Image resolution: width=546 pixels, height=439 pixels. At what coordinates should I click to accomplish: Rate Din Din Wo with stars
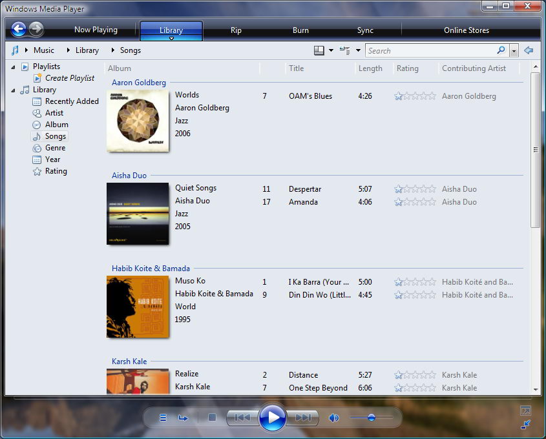point(415,294)
